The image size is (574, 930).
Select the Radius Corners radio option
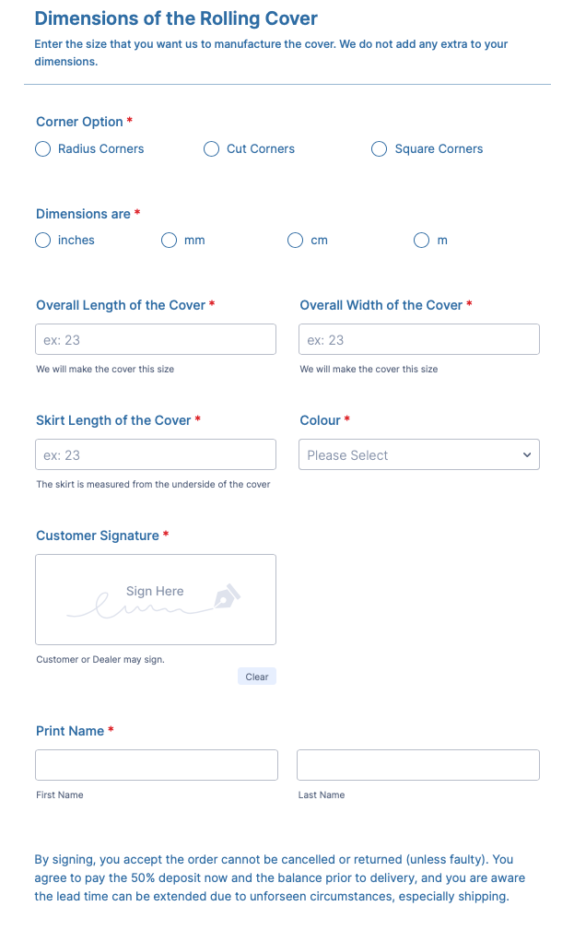click(x=43, y=149)
